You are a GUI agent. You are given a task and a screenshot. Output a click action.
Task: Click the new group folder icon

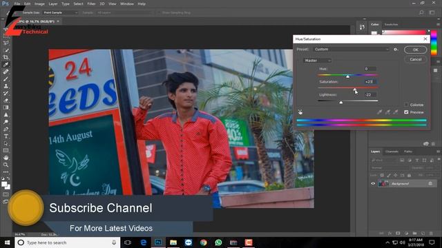(x=414, y=234)
